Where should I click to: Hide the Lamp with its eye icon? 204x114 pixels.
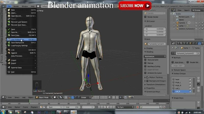point(196,26)
